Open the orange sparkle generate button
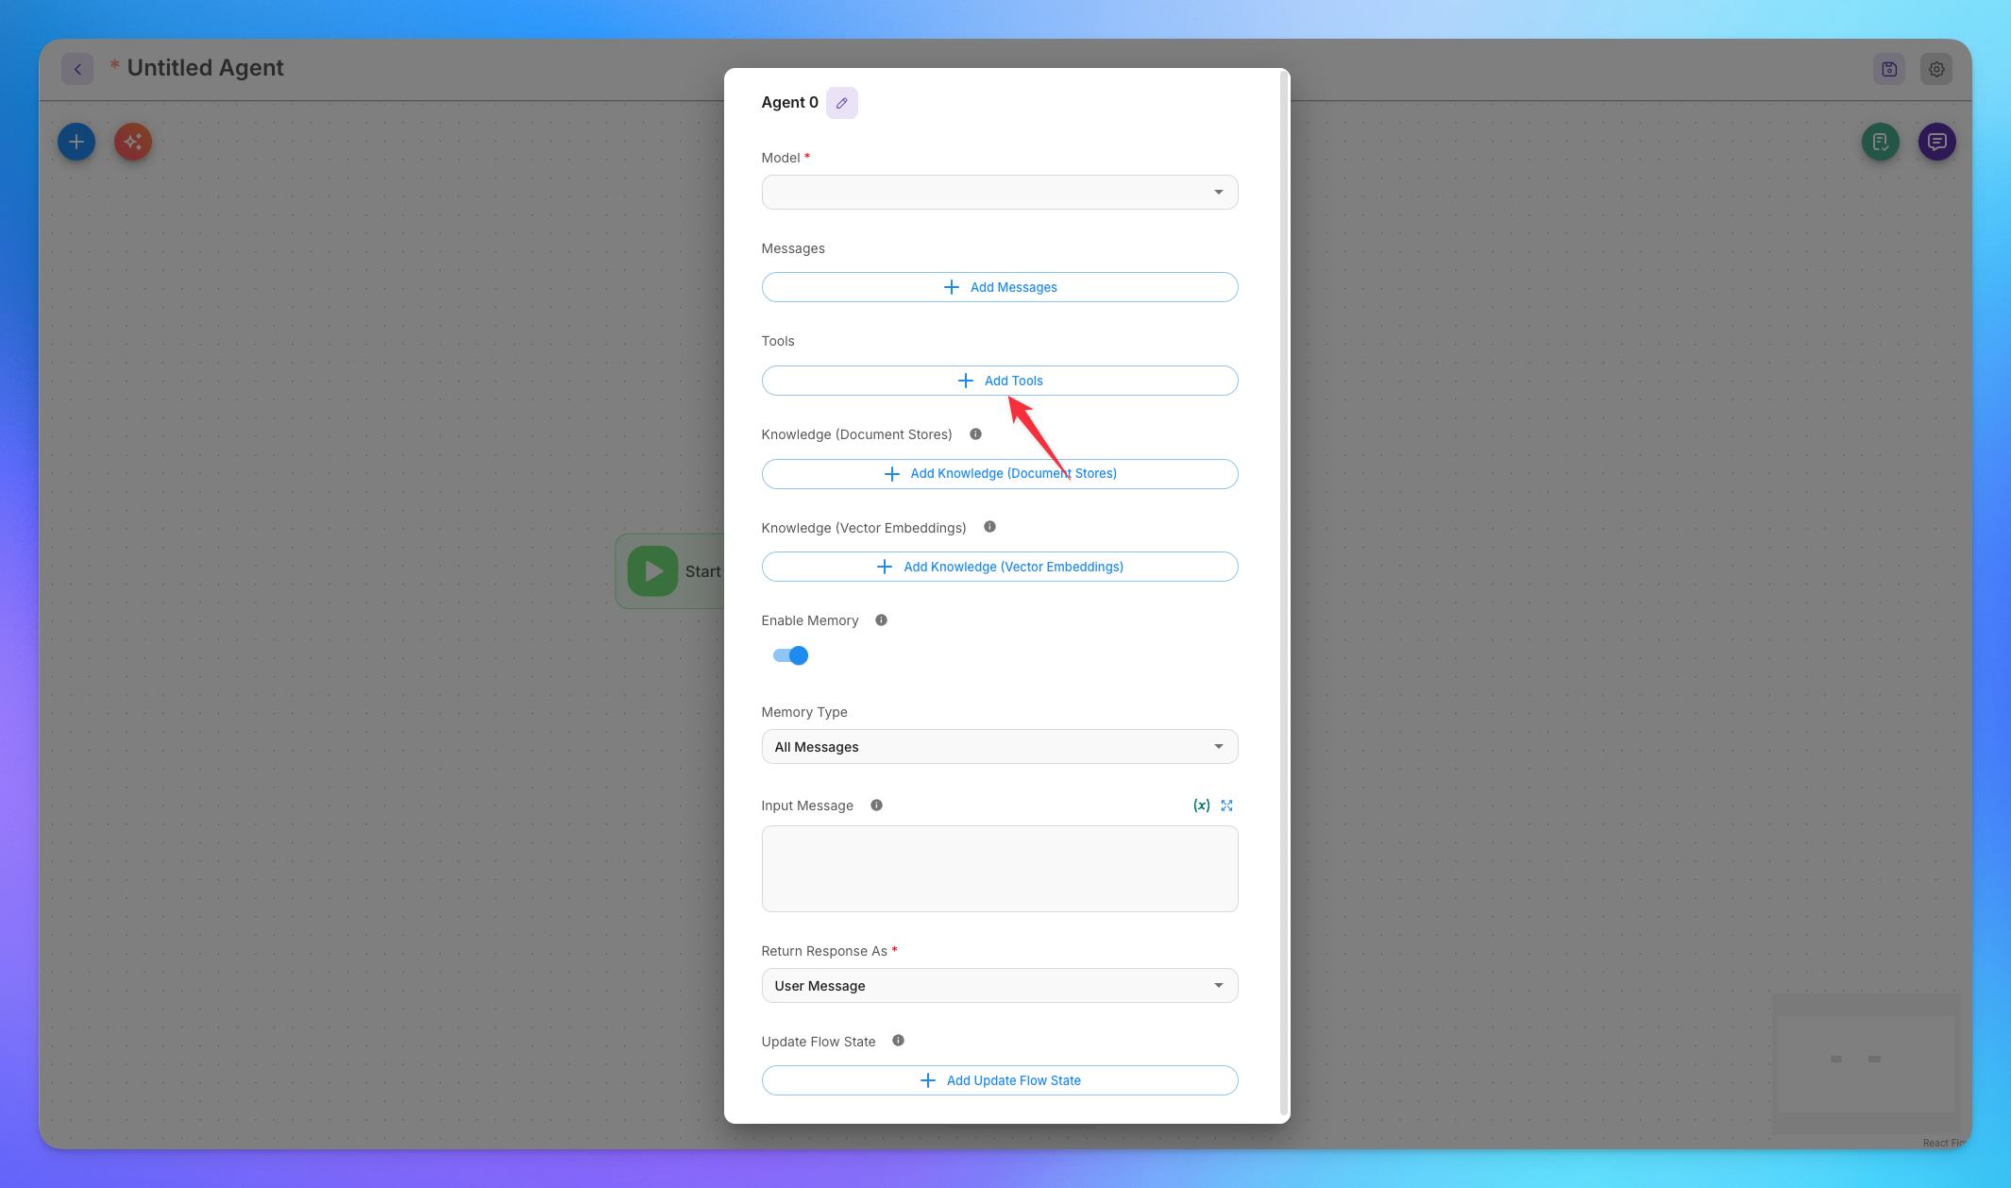2011x1188 pixels. [133, 142]
